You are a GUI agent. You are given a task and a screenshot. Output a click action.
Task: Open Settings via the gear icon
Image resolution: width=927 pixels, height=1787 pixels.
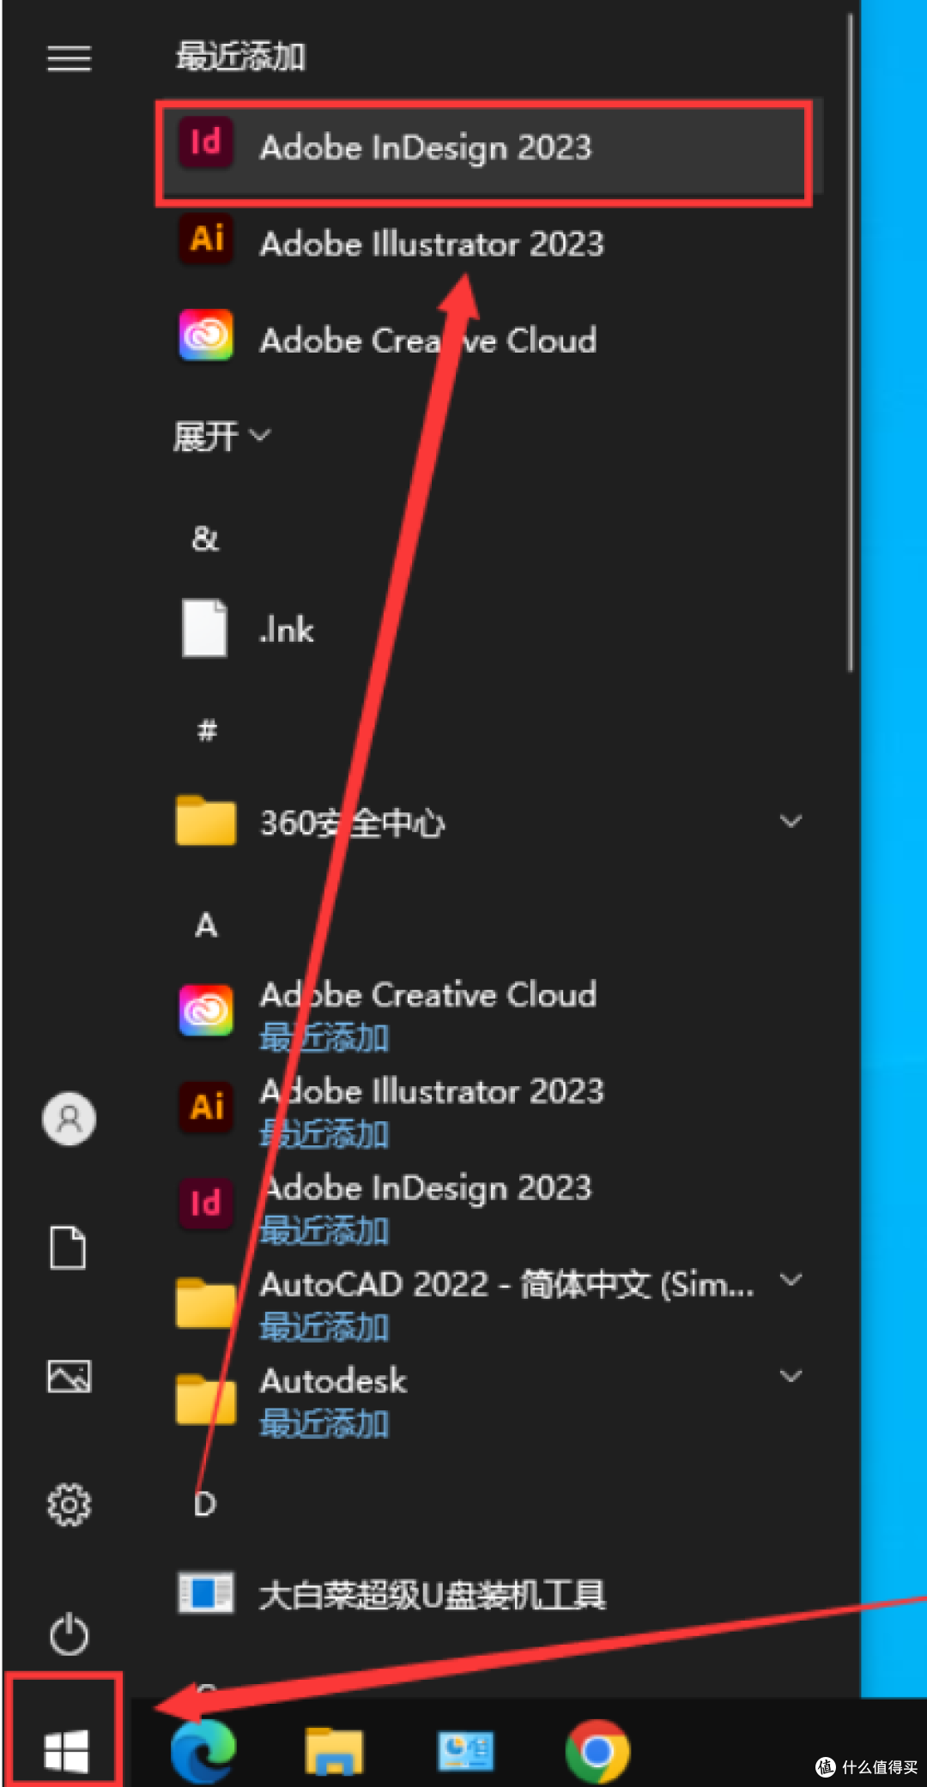tap(69, 1505)
